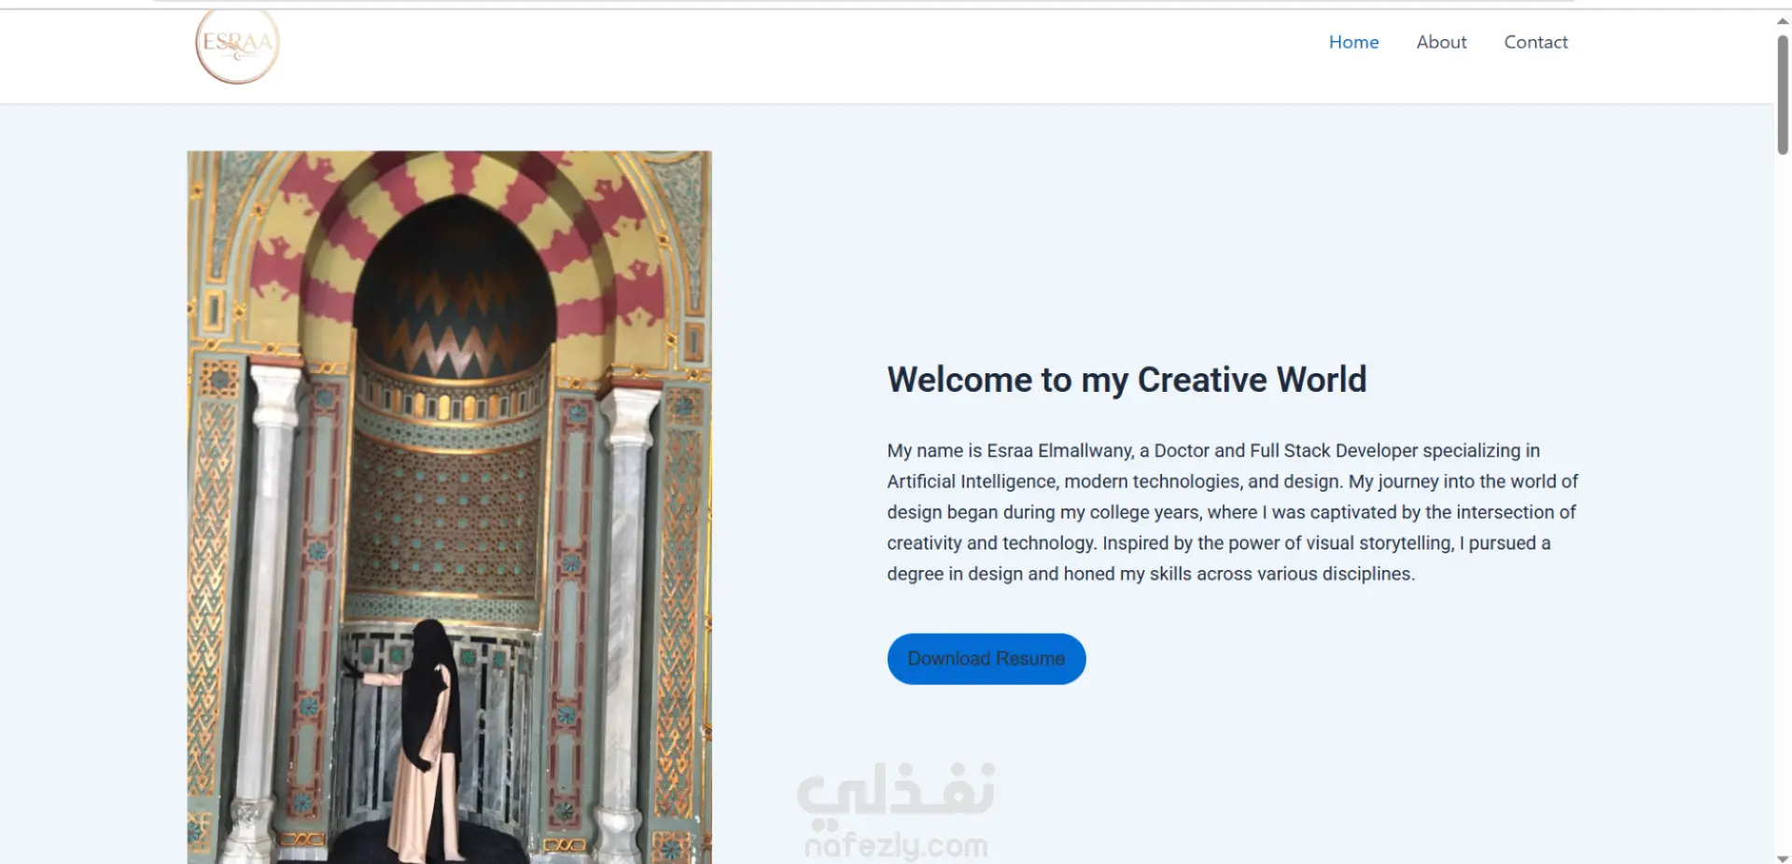The image size is (1792, 864).
Task: Click the Welcome to my Creative World heading
Action: [x=1127, y=380]
